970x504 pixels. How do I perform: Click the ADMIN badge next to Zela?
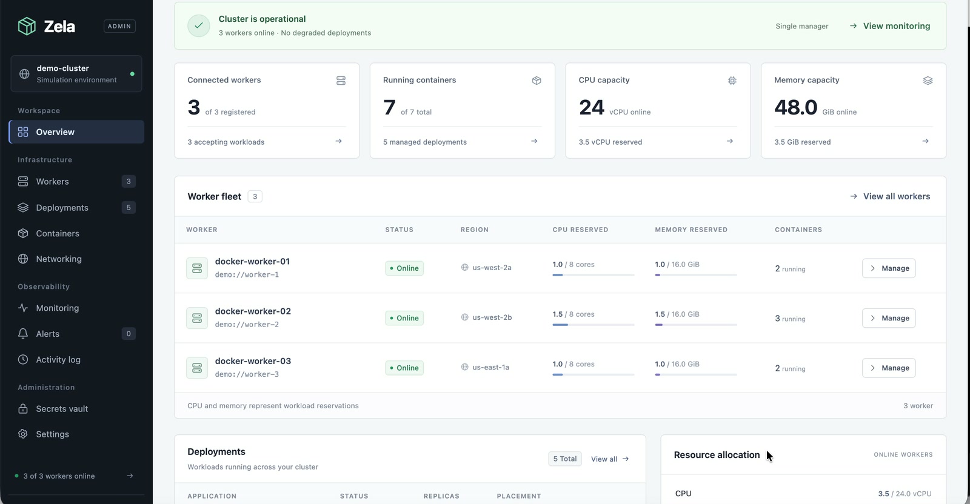119,26
